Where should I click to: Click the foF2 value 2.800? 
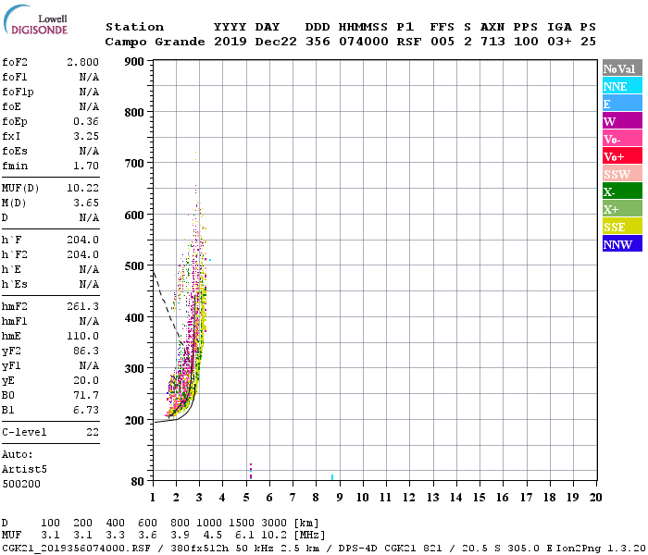point(82,62)
